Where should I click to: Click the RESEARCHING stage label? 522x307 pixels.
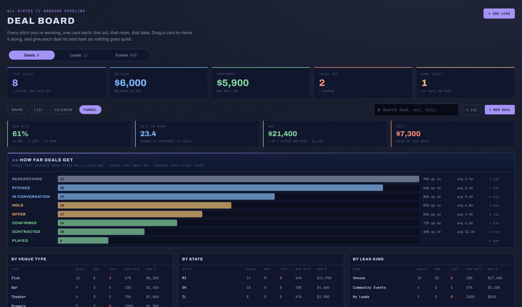click(27, 179)
